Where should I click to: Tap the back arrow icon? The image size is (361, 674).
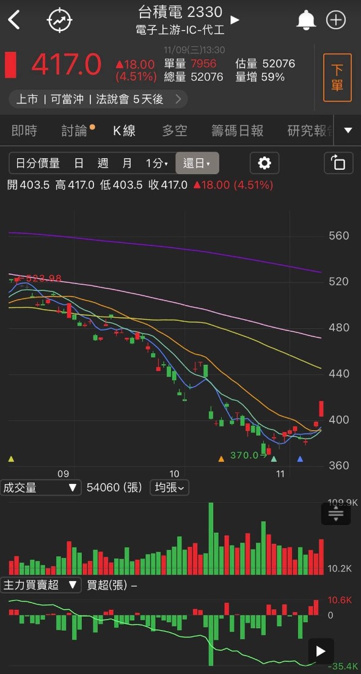14,20
